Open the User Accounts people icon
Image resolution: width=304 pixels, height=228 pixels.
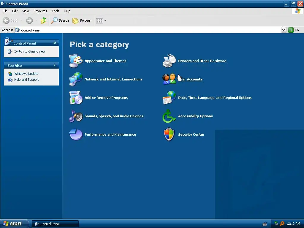[x=169, y=79]
